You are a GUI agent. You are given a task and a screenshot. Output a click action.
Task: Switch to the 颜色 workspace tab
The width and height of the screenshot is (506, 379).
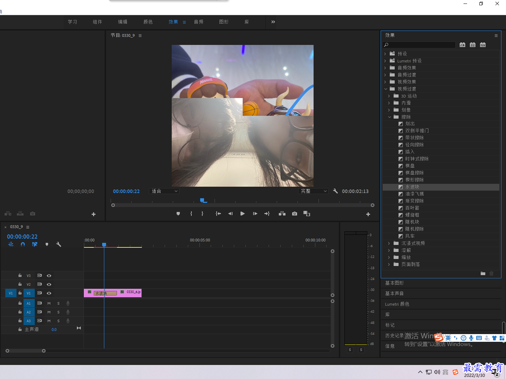148,22
